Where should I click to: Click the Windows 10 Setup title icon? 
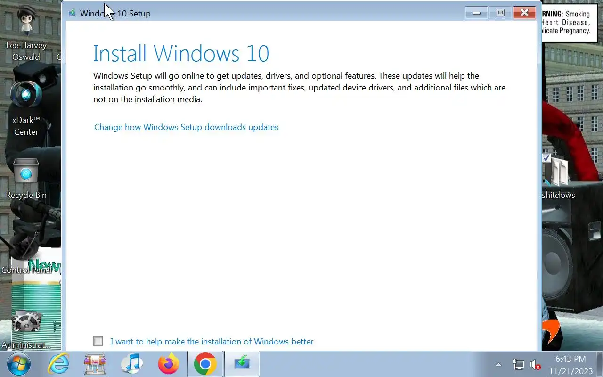pyautogui.click(x=72, y=13)
